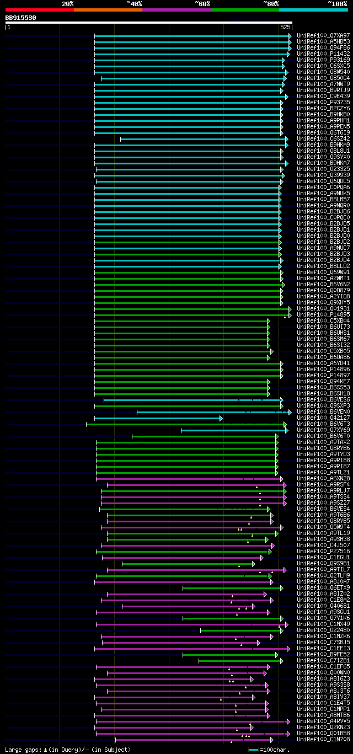The image size is (353, 754).
Task: Select label UniRef100_Q94KE7
Action: coord(323,381)
